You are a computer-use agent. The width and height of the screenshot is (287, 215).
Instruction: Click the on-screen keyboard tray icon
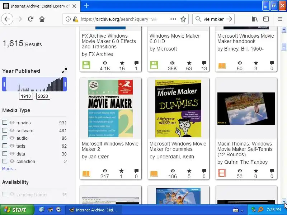[x=236, y=210]
